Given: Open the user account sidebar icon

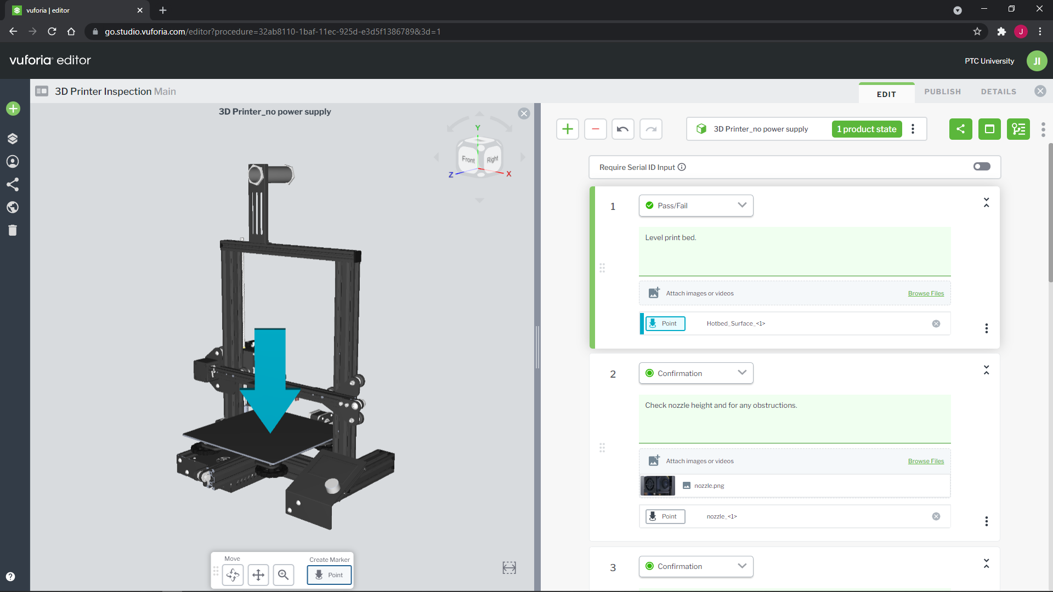Looking at the screenshot, I should tap(13, 162).
